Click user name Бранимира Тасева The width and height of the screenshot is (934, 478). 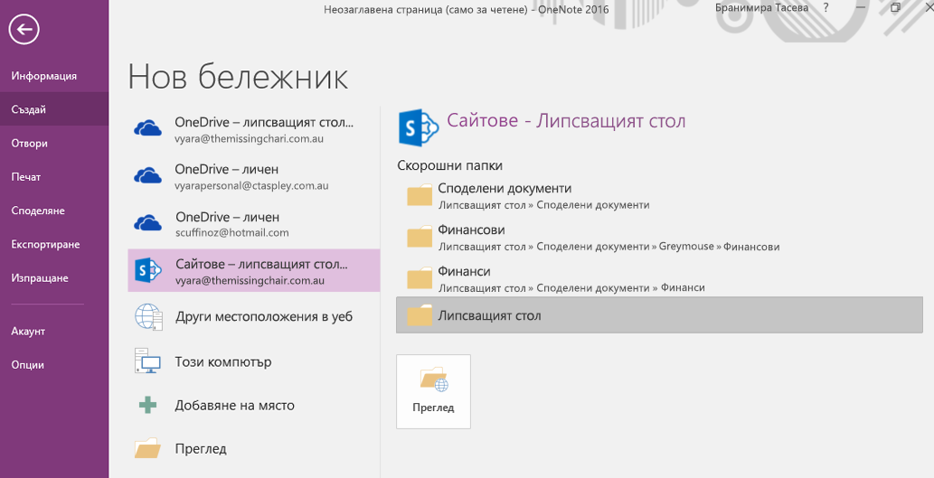tap(761, 8)
